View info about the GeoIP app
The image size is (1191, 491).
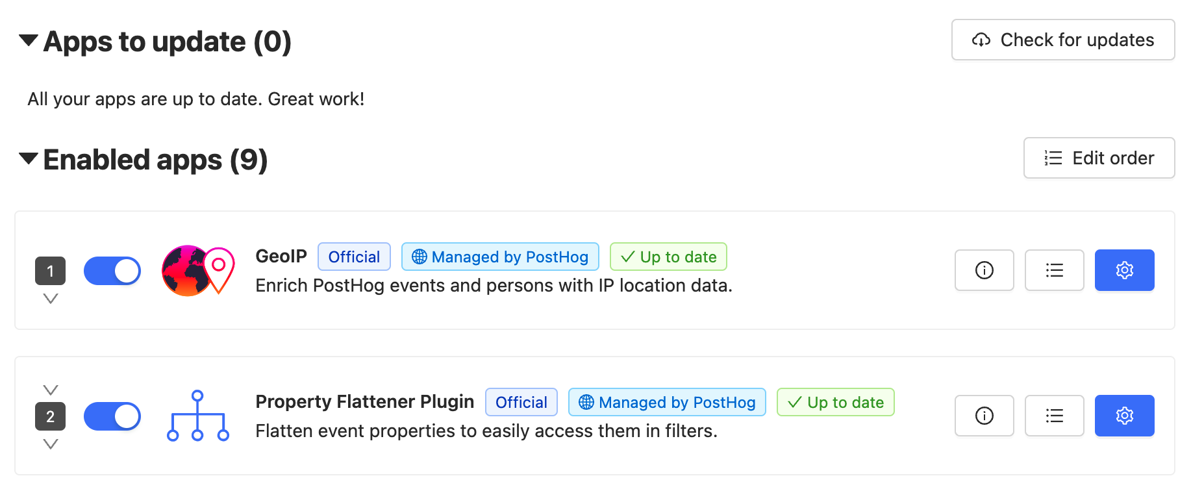[984, 270]
